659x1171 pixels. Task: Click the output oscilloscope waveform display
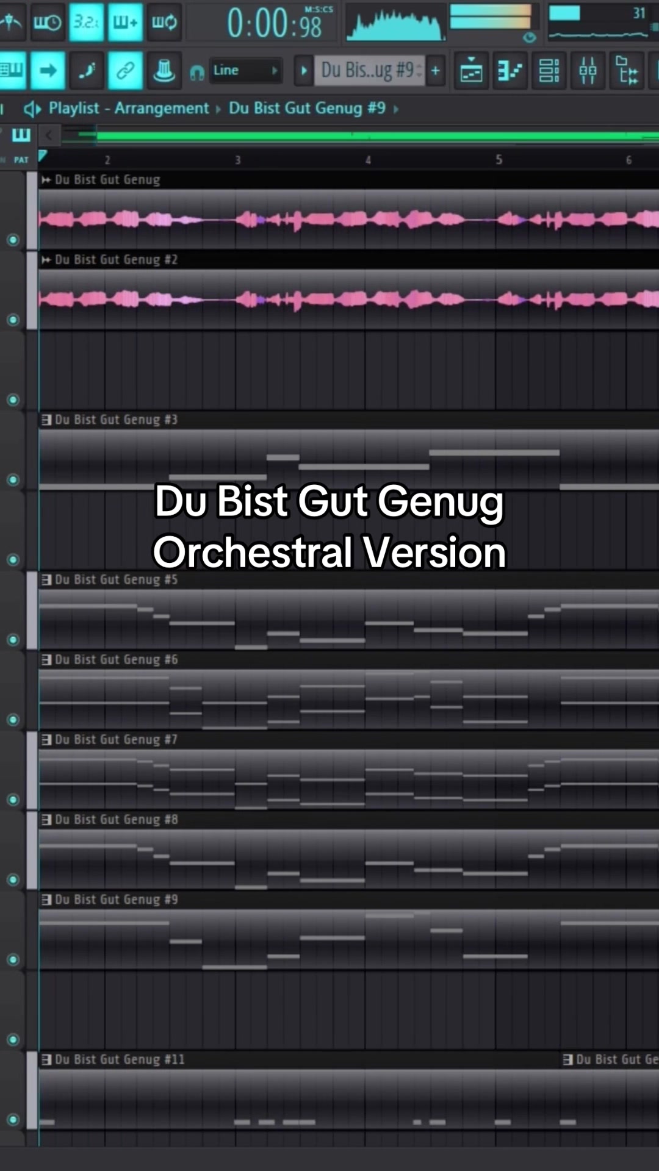395,23
